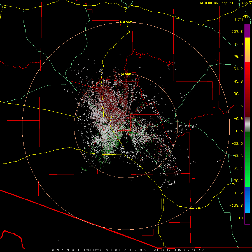Image resolution: width=252 pixels, height=252 pixels.
Task: Click the TH threshold label
Action: pyautogui.click(x=241, y=218)
